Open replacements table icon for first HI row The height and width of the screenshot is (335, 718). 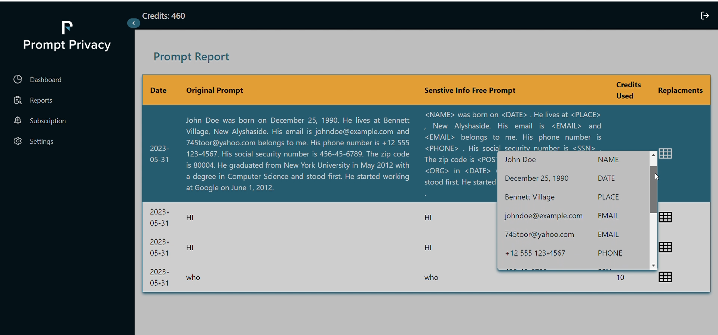tap(666, 217)
